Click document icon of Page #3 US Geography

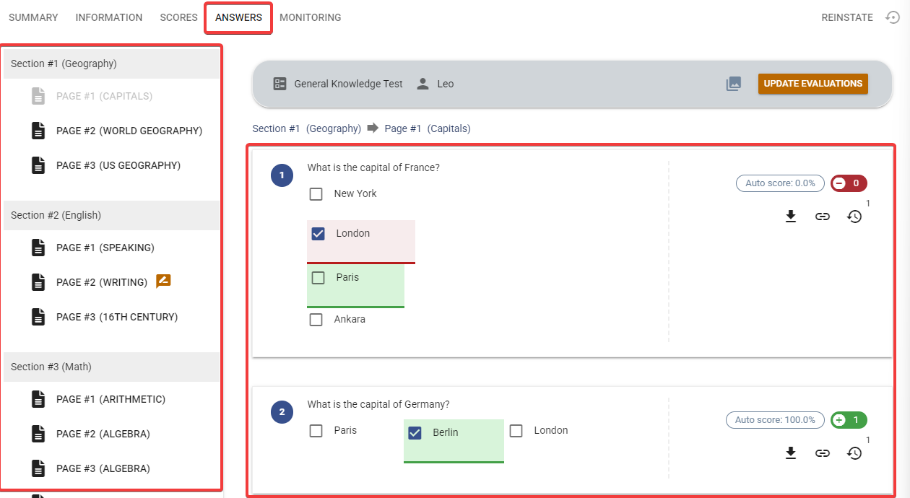38,165
